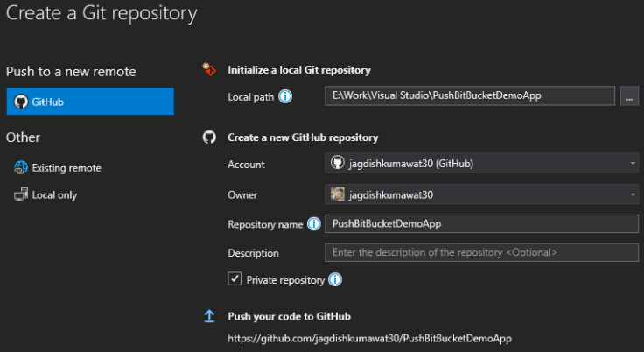Viewport: 644px width, 352px height.
Task: Click the GitHub logo next to Create heading
Action: point(209,137)
